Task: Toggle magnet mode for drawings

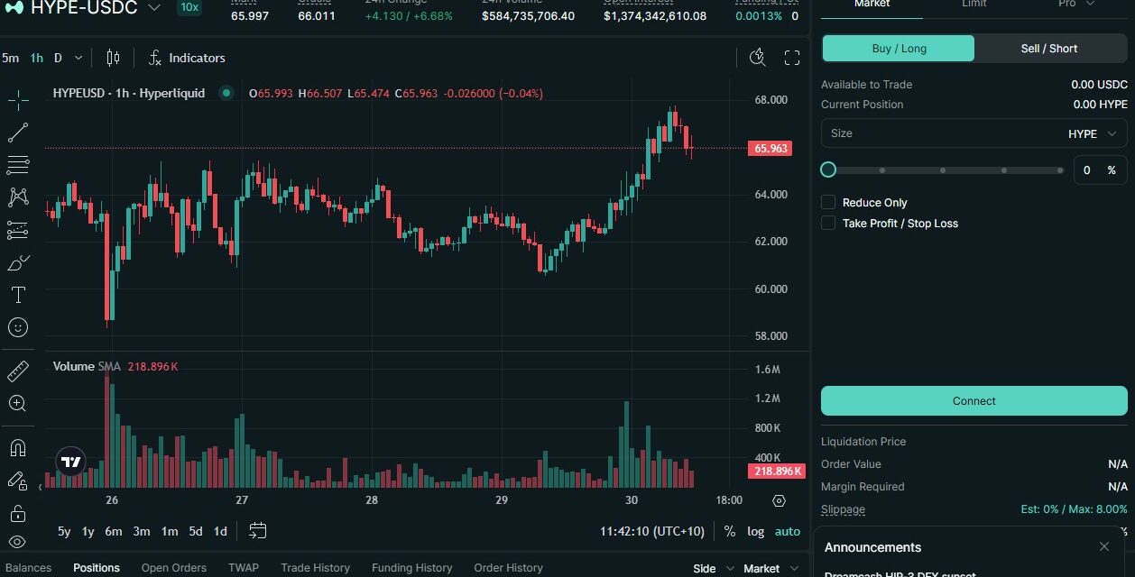Action: tap(18, 447)
